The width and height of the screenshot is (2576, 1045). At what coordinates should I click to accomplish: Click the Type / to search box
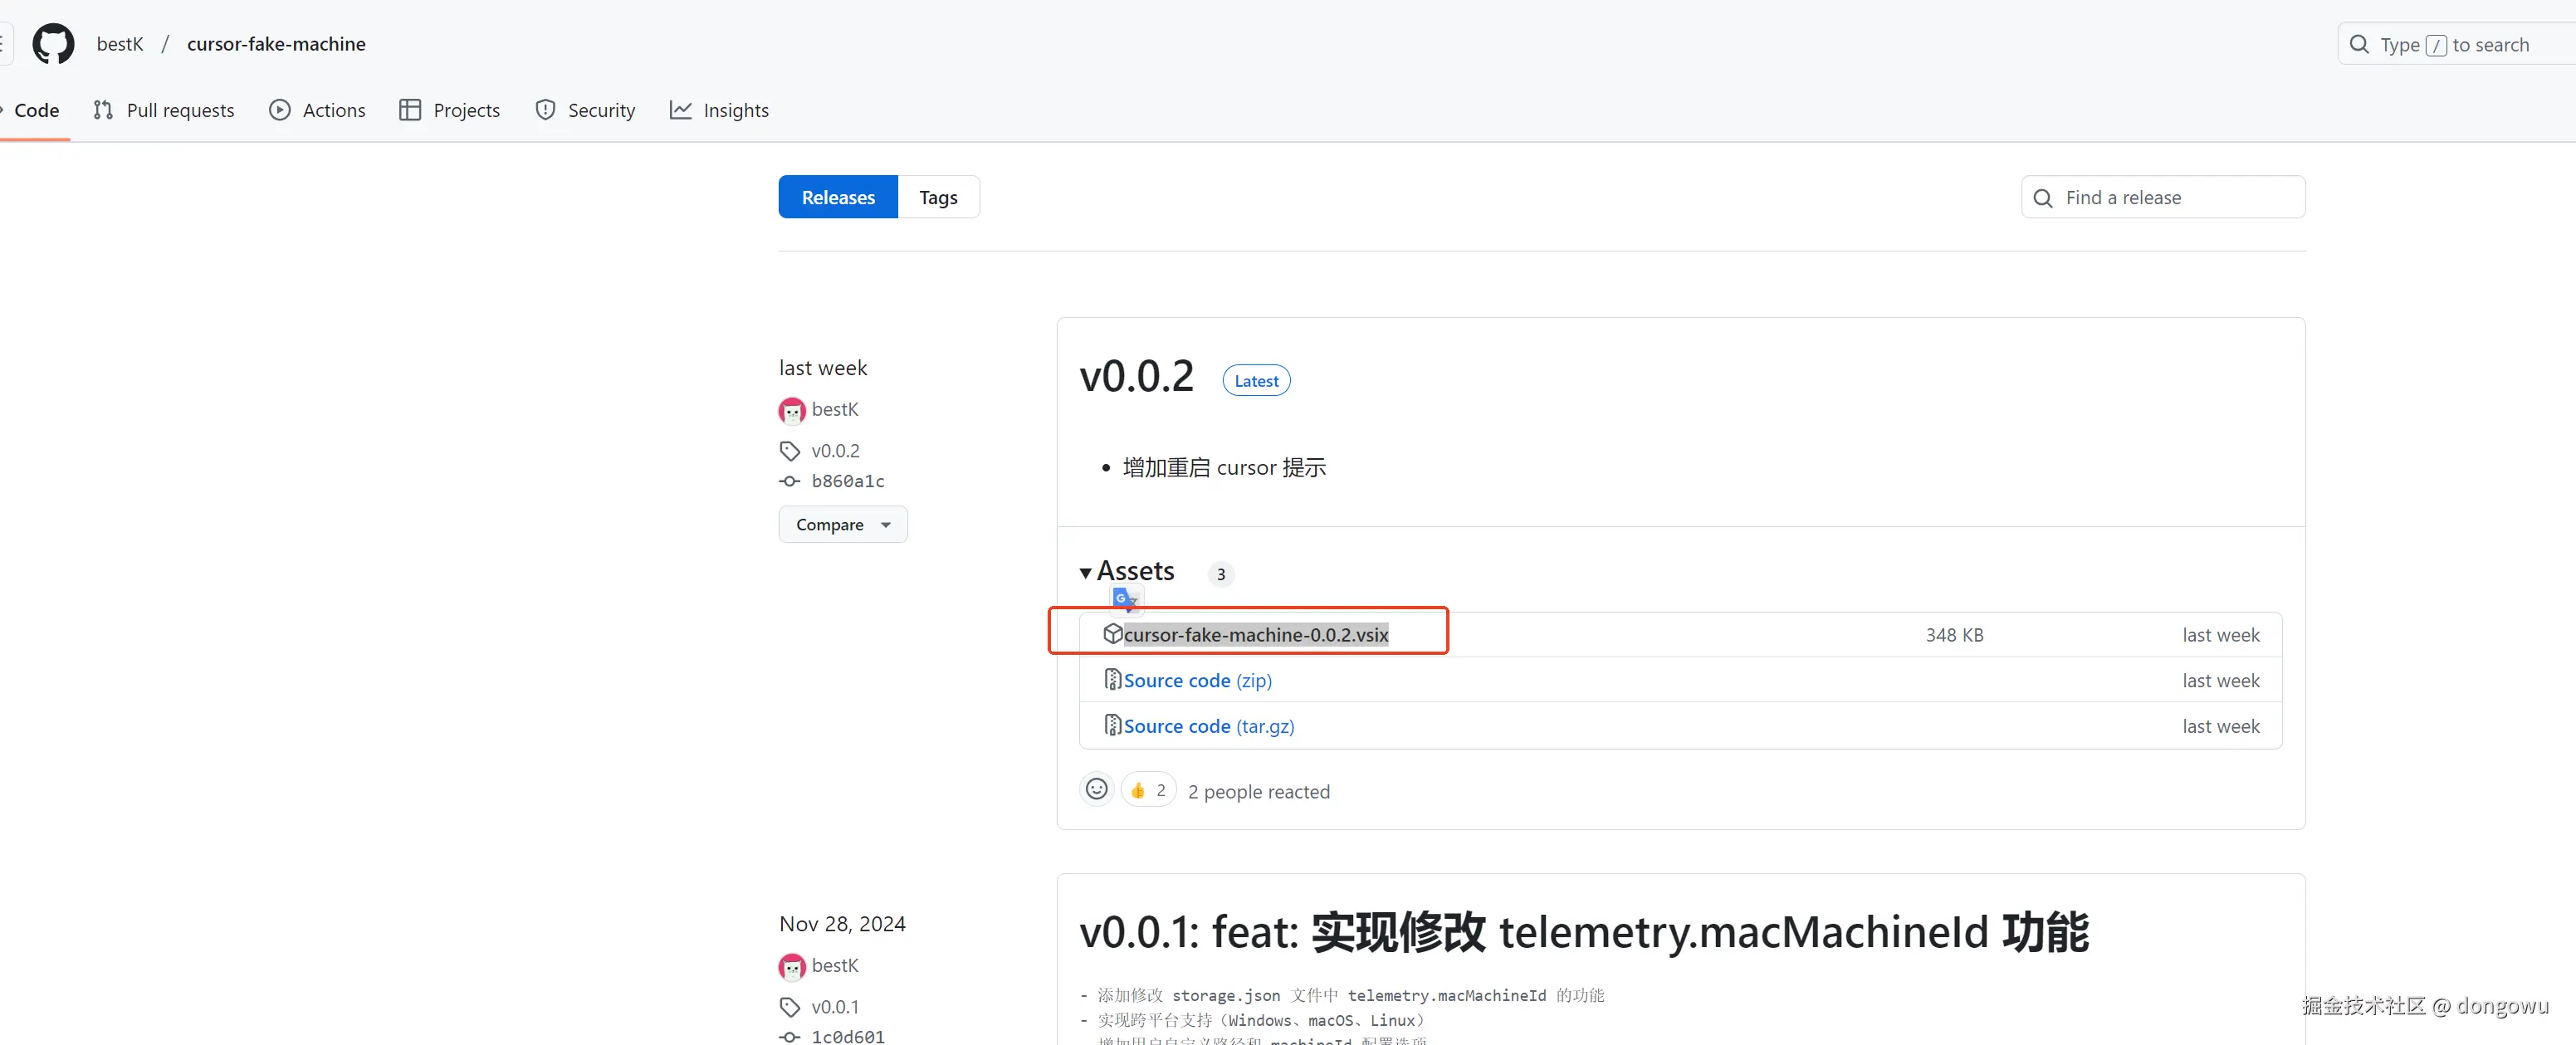coord(2454,45)
